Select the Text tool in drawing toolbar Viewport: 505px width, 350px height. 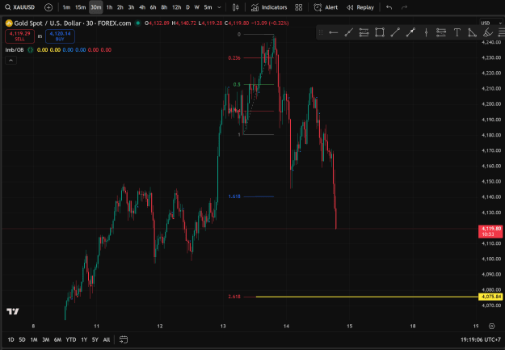457,32
